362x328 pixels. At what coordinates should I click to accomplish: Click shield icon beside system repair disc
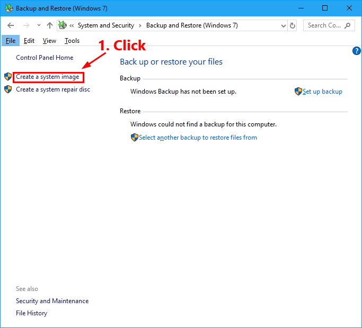pos(8,89)
